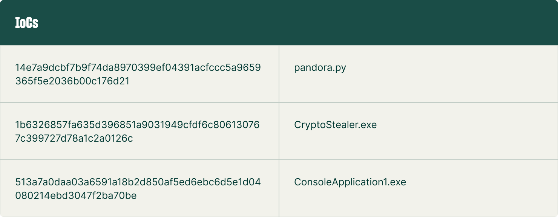This screenshot has width=558, height=217.
Task: Click the hash line starting with 513a7a0daa
Action: click(x=138, y=182)
